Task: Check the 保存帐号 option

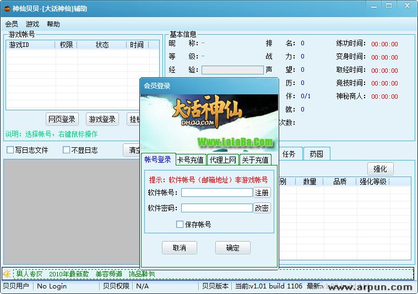Action: point(180,224)
